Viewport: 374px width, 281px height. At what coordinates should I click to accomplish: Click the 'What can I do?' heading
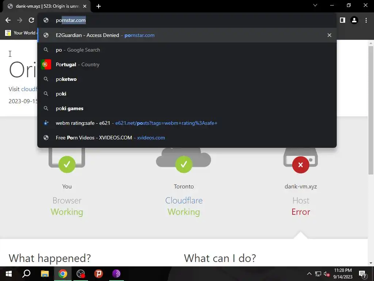coord(220,258)
